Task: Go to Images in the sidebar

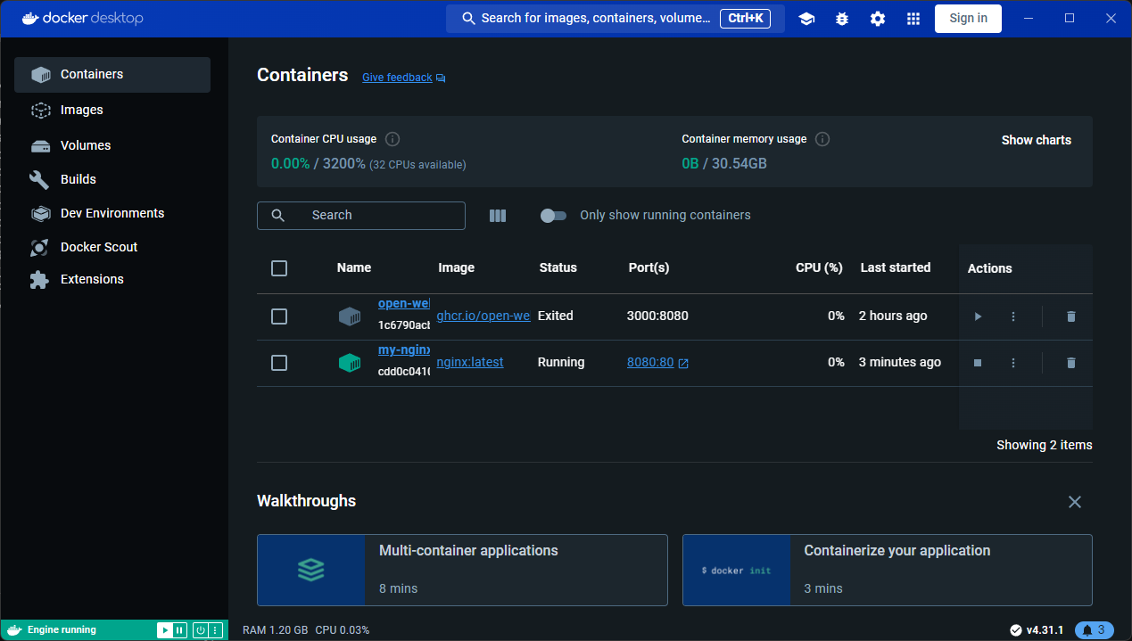Action: pyautogui.click(x=81, y=110)
